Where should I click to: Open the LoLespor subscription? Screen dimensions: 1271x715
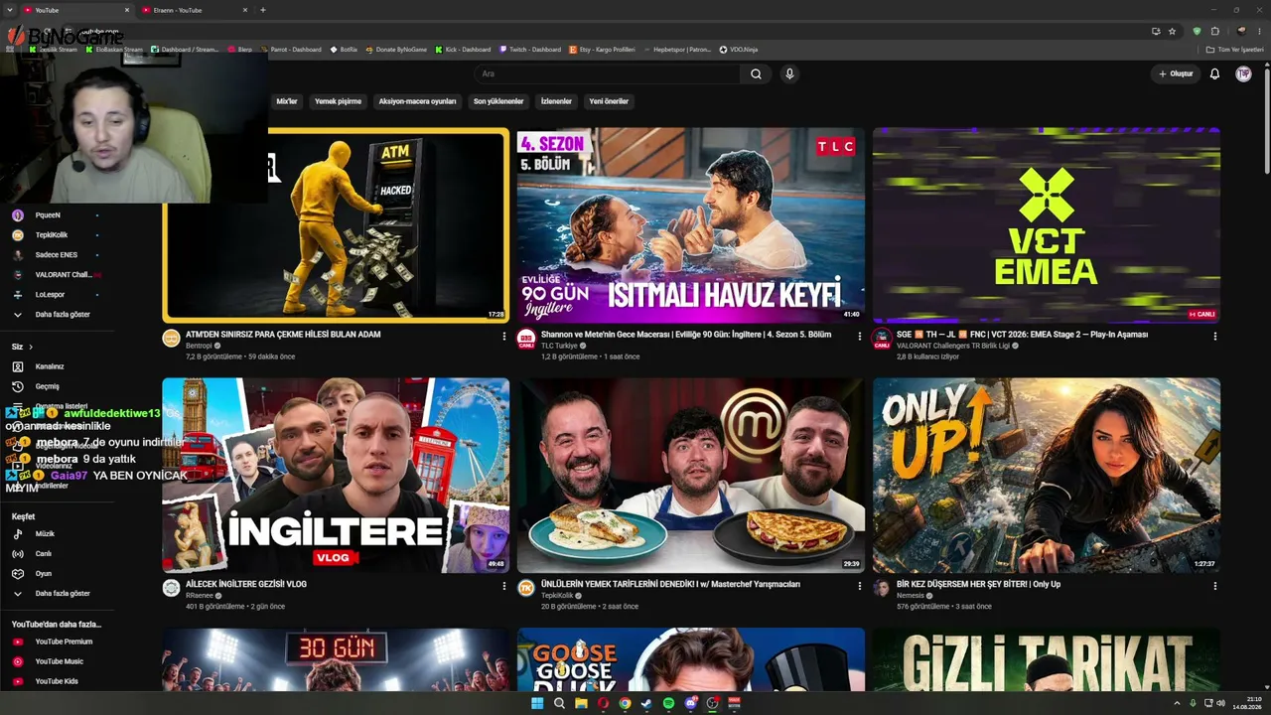pyautogui.click(x=60, y=295)
